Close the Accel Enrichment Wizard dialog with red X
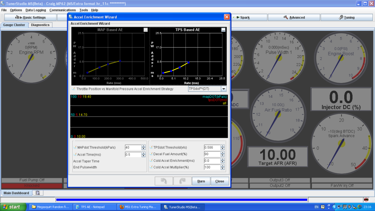Screen dimensions: 375x211 point(227,17)
